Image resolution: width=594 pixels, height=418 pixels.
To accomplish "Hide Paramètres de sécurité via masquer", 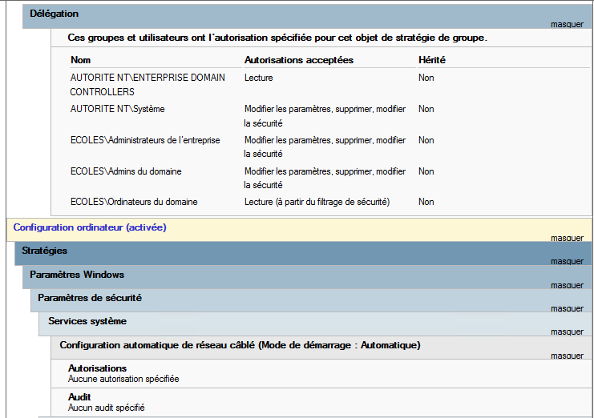I will (567, 308).
